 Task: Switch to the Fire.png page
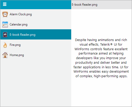[x=15, y=45]
